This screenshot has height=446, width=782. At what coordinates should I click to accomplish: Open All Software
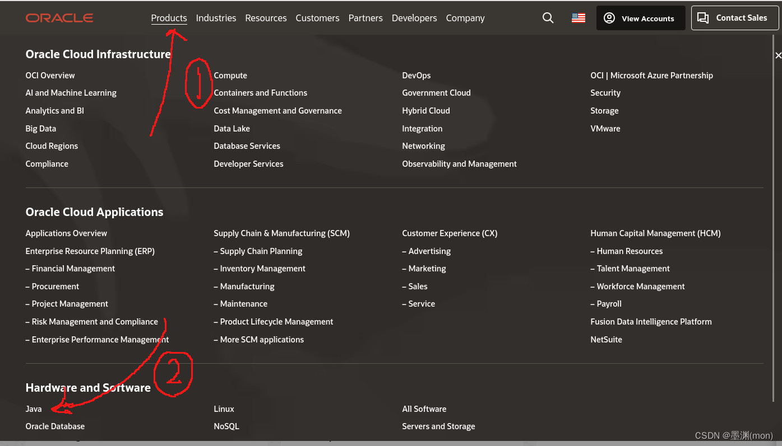pos(424,409)
